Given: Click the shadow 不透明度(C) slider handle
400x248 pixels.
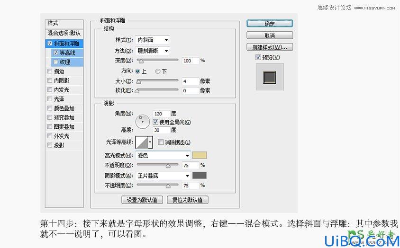Looking at the screenshot, I should (x=168, y=186).
